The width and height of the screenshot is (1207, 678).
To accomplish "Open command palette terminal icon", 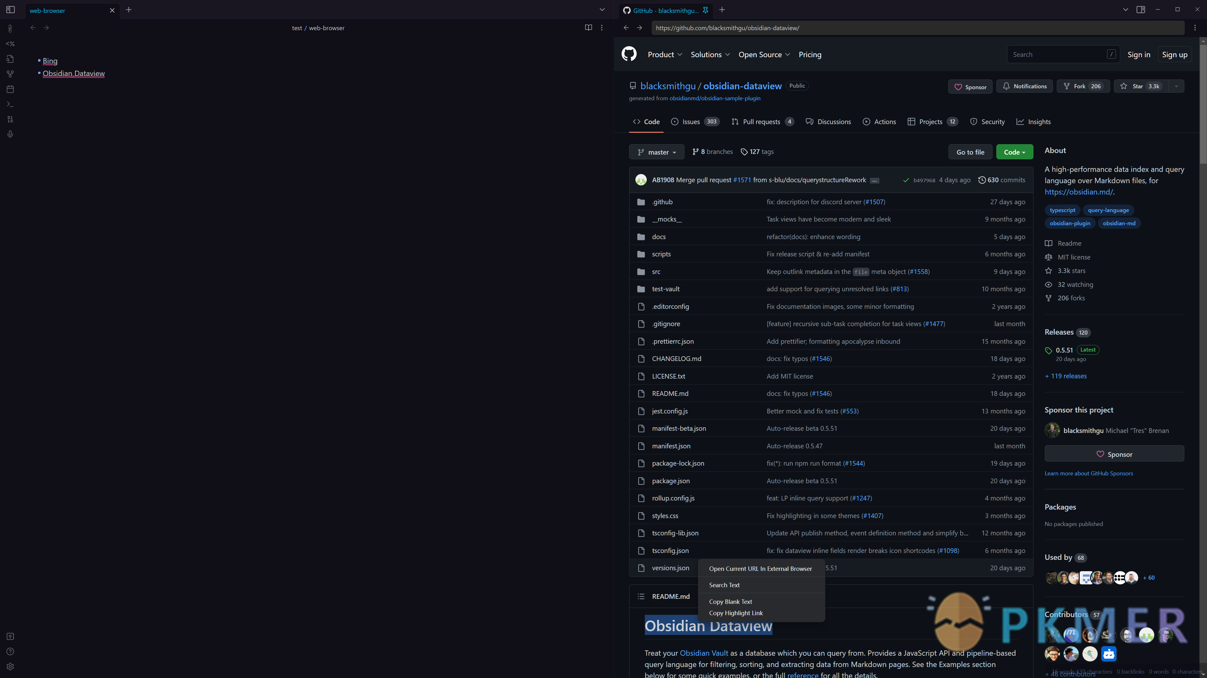I will pyautogui.click(x=10, y=104).
